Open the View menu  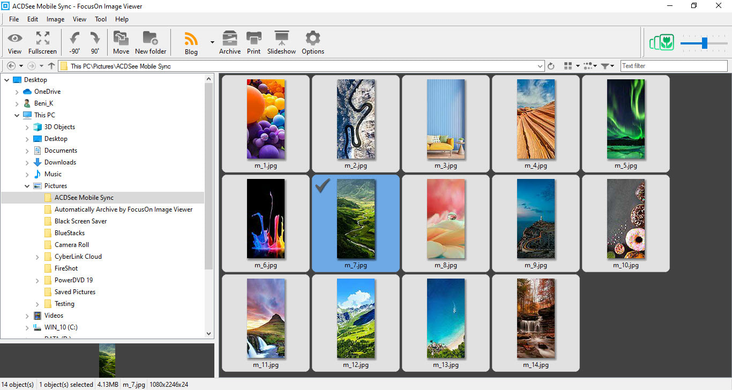coord(79,19)
